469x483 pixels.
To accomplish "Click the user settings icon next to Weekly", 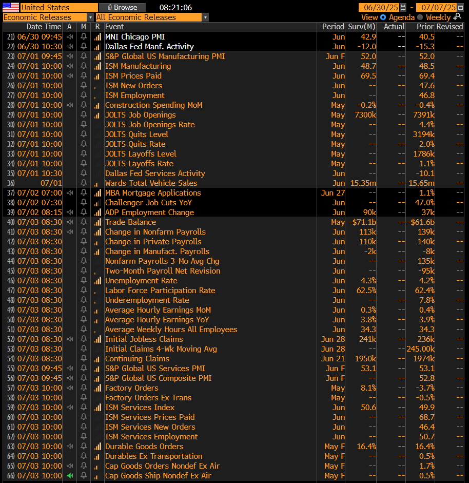I will coord(457,17).
